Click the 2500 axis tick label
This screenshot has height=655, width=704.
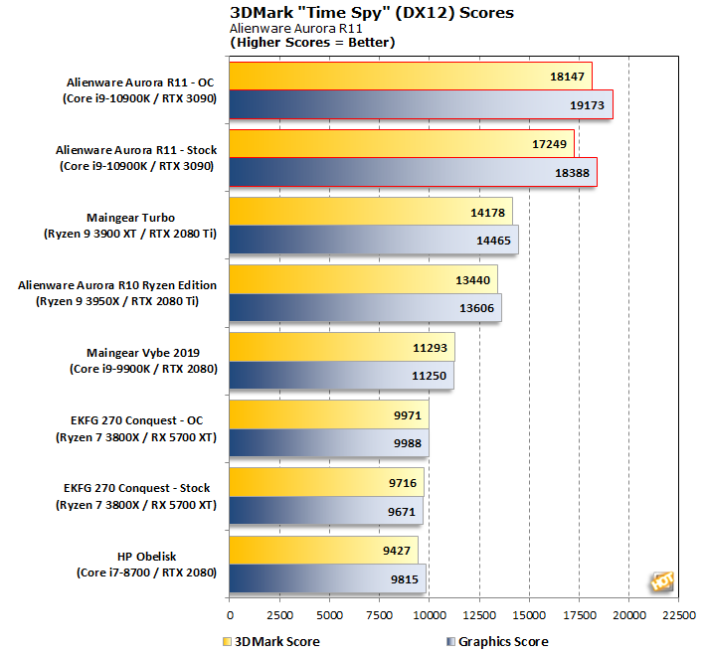click(x=279, y=615)
